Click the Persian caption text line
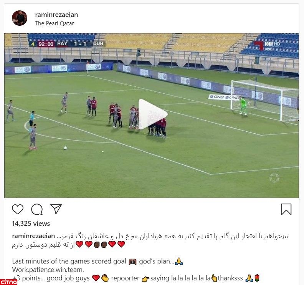The height and width of the screenshot is (285, 304). tap(172, 236)
